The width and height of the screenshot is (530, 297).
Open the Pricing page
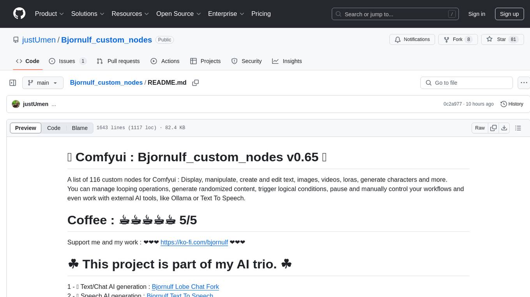point(261,14)
